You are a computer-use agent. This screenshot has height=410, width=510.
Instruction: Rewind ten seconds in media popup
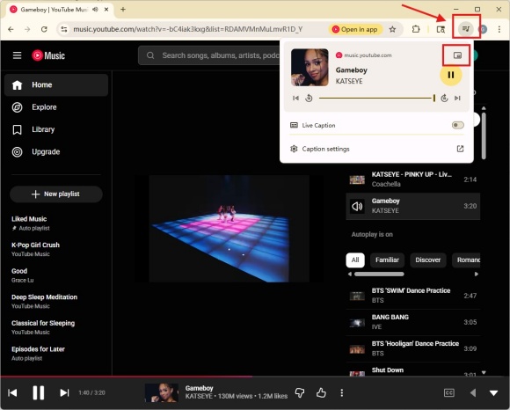pyautogui.click(x=309, y=98)
